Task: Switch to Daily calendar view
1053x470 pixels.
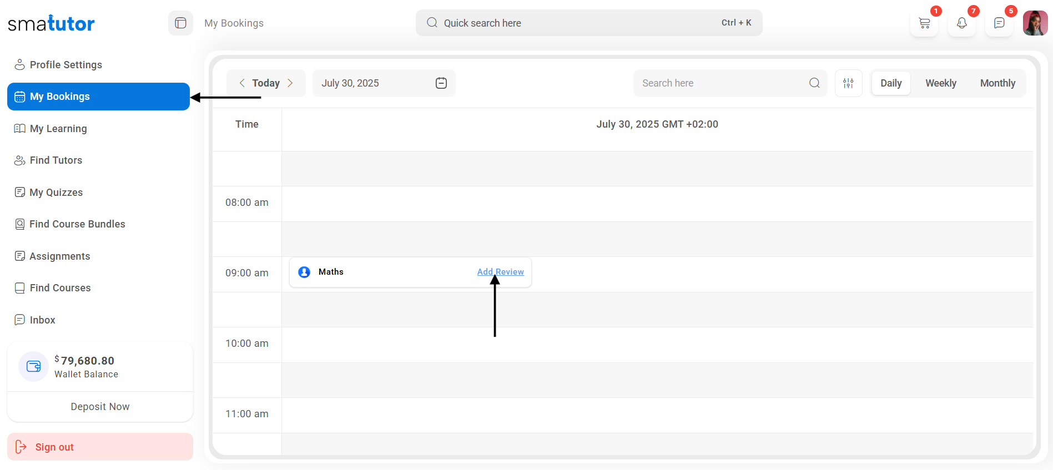Action: (x=891, y=83)
